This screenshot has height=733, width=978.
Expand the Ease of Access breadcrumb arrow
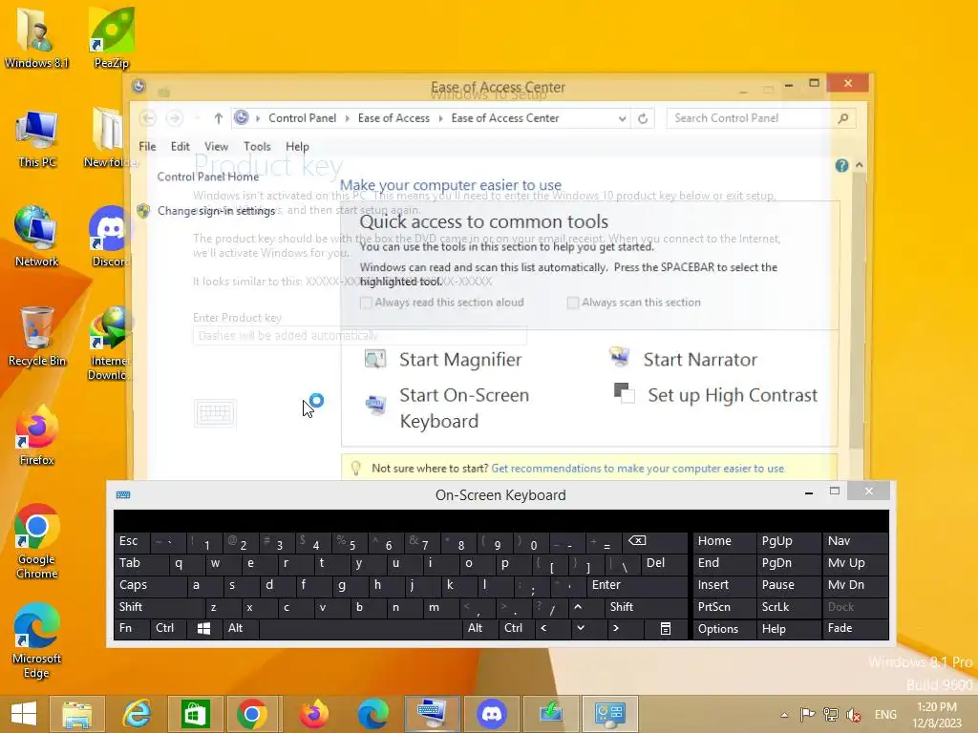440,118
